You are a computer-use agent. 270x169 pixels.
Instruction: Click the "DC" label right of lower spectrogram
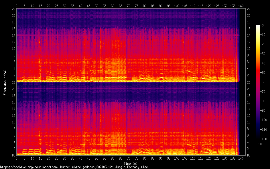249,155
